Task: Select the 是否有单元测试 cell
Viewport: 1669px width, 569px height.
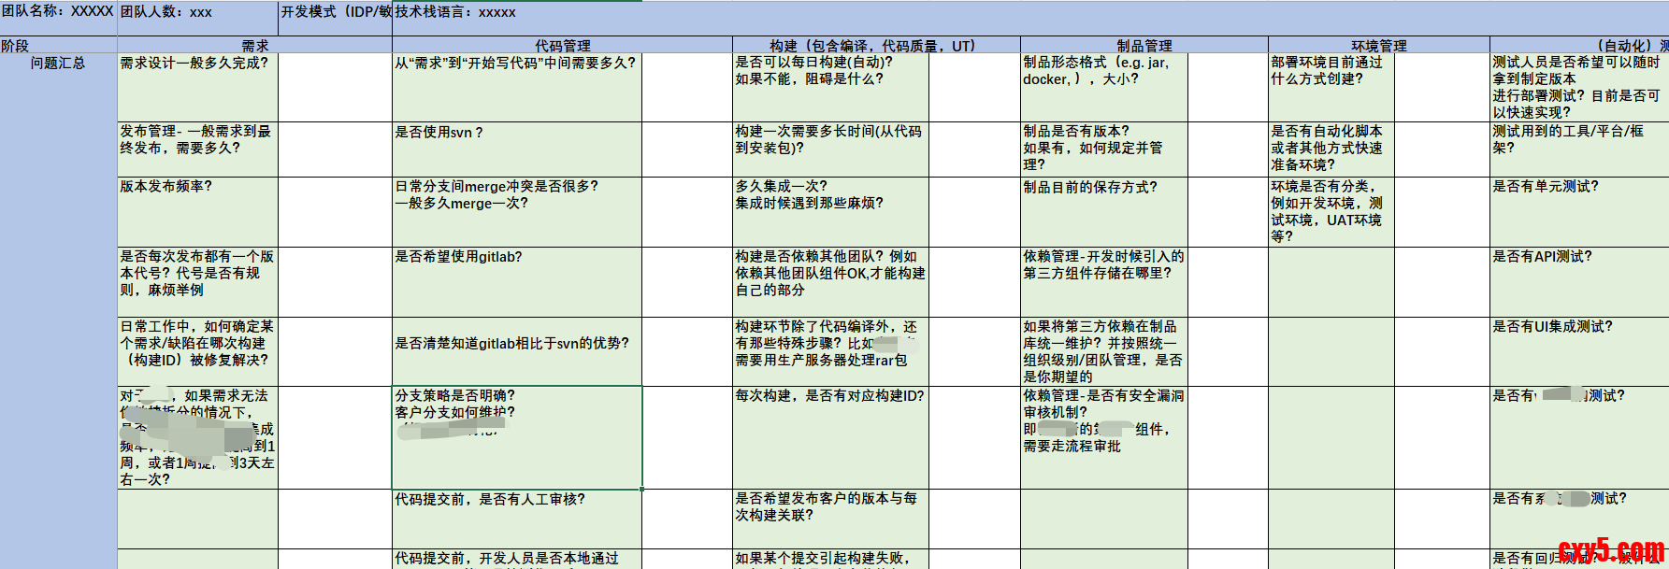Action: (1578, 211)
